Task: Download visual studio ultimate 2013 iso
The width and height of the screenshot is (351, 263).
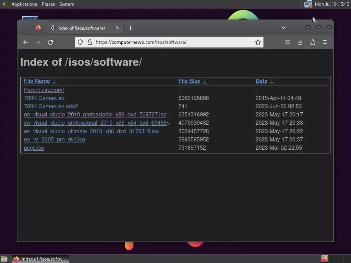Action: click(x=91, y=131)
